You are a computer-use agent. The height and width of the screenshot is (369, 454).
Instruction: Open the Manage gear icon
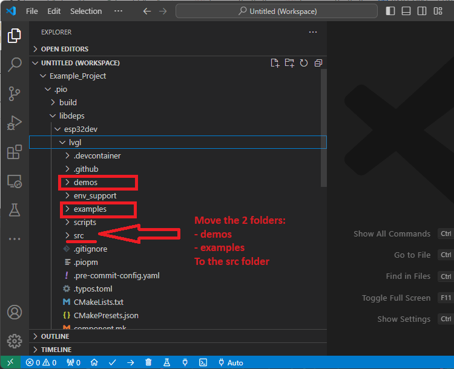[14, 341]
